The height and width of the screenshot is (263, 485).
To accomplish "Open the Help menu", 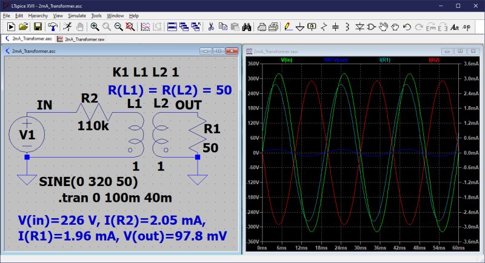I will pos(134,15).
